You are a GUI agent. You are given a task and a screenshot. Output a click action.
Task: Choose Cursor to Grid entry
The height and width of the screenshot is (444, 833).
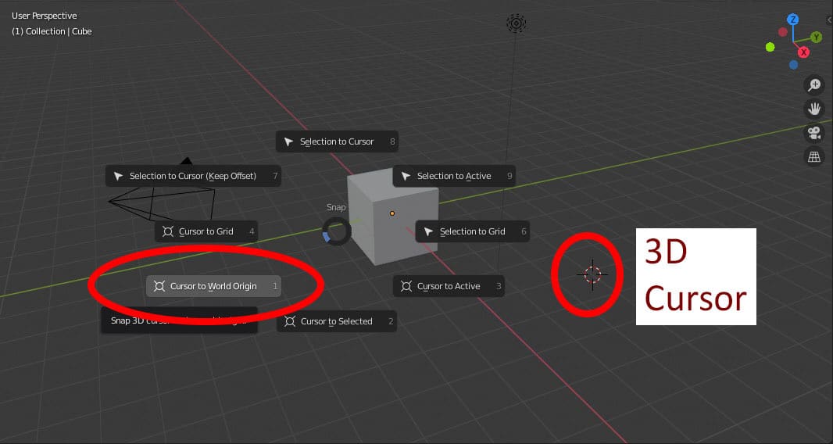coord(206,231)
